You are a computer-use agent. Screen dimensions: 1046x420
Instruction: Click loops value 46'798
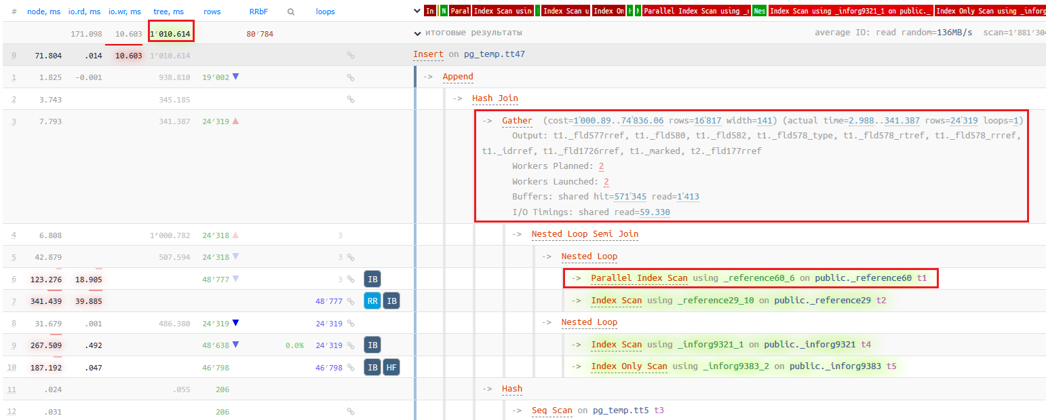coord(329,367)
